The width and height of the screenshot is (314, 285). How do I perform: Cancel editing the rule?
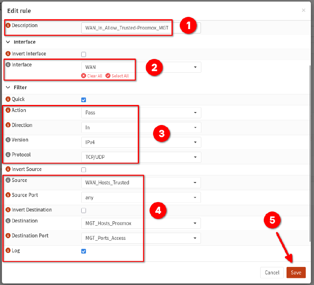[x=272, y=272]
